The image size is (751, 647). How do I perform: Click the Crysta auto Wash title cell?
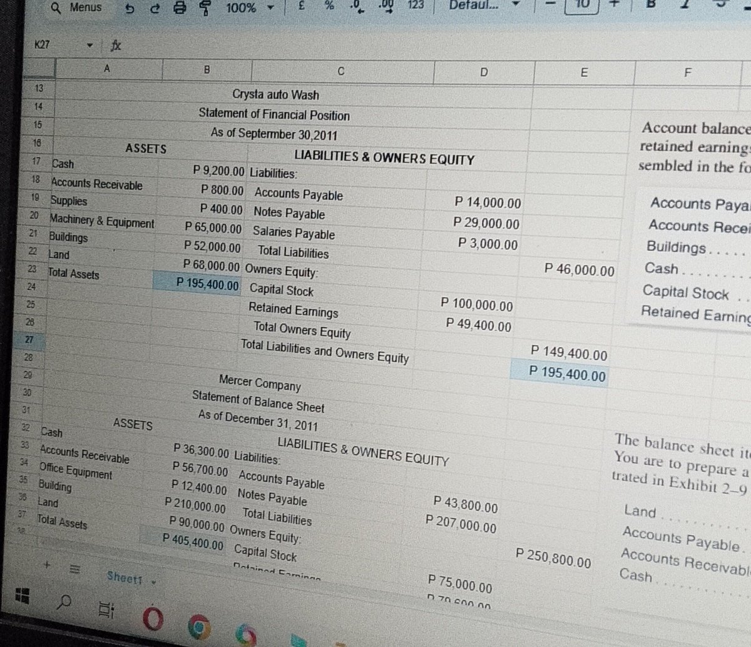click(x=275, y=94)
